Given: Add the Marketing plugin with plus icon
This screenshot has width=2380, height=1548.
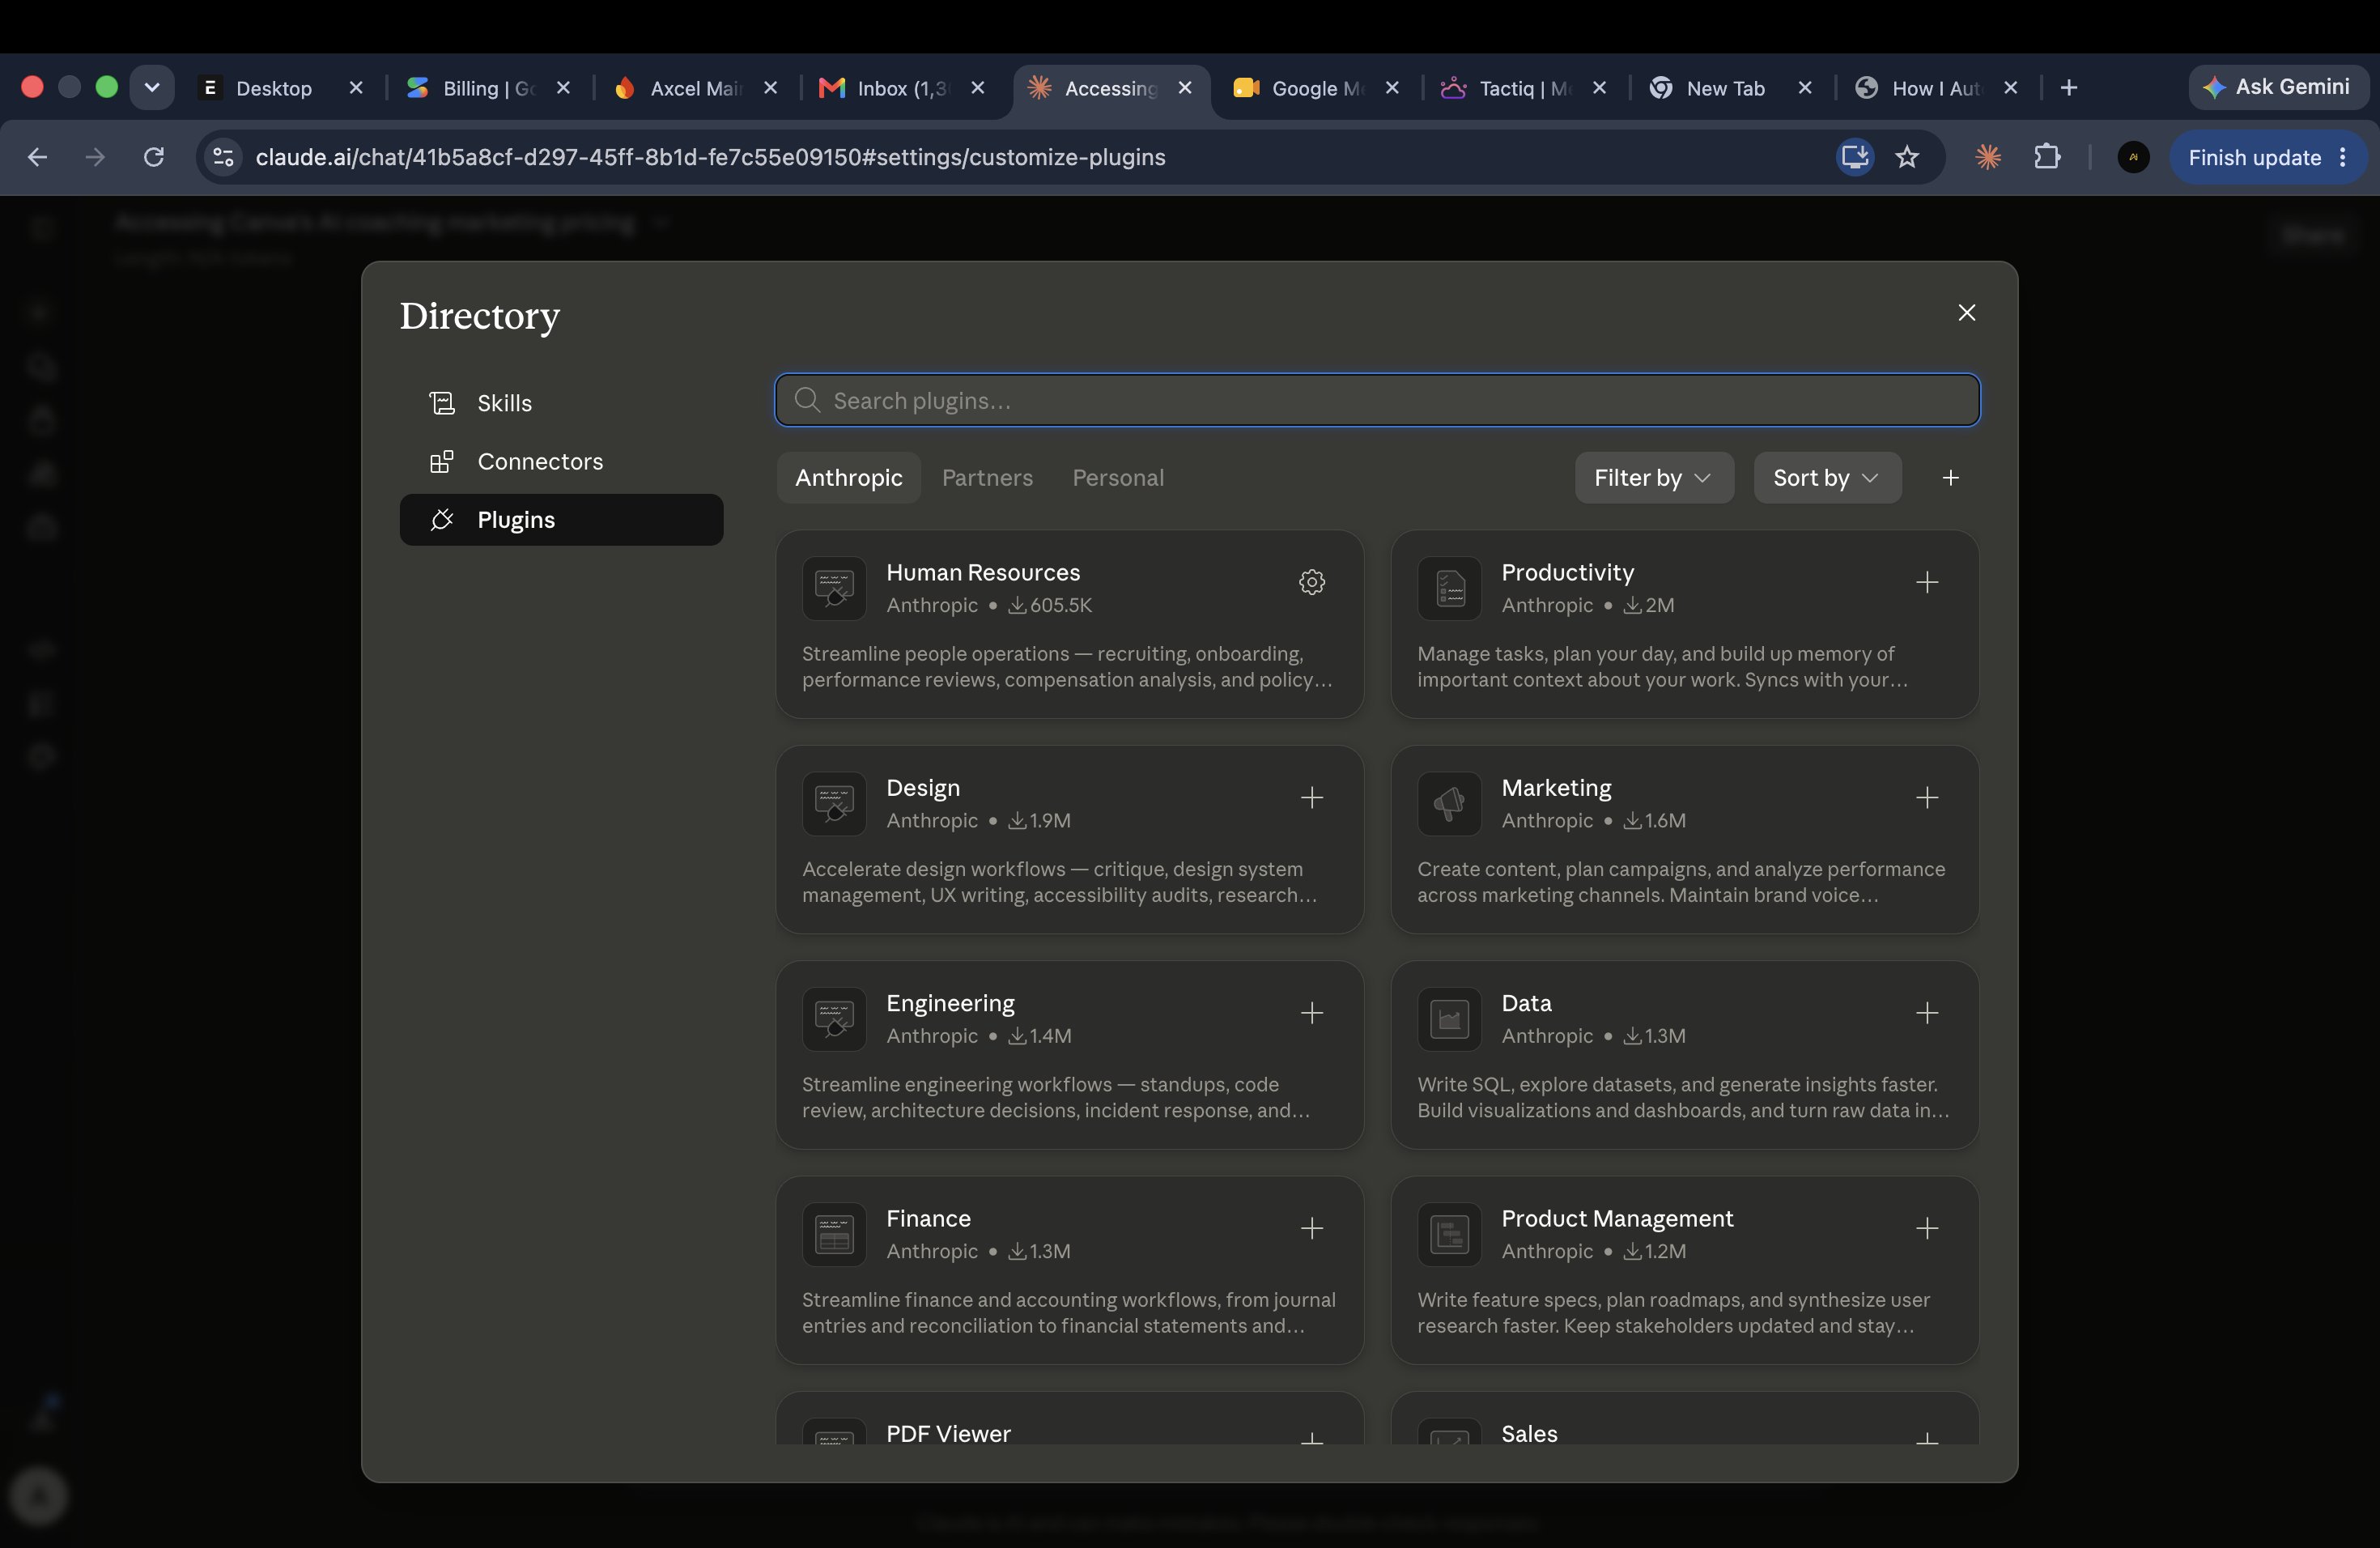Looking at the screenshot, I should tap(1927, 797).
